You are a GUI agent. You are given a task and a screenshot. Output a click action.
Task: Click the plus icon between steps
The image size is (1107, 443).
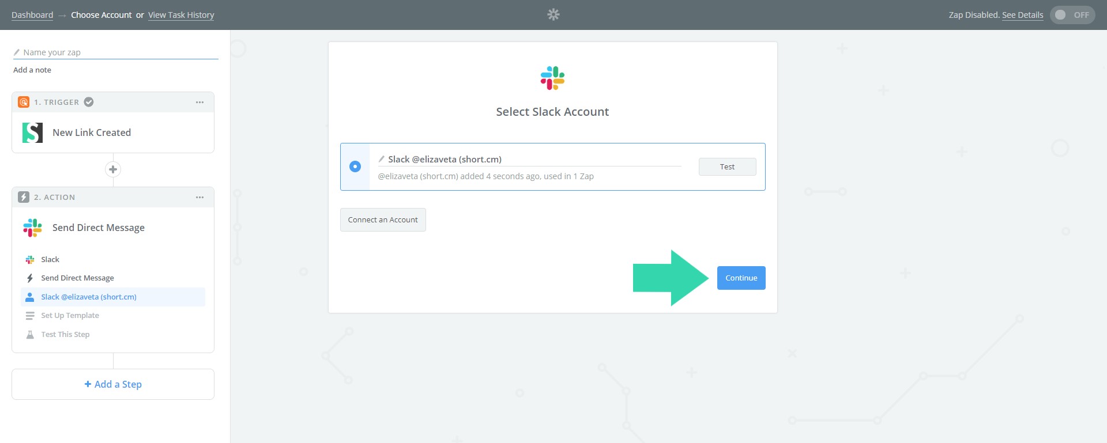click(113, 169)
